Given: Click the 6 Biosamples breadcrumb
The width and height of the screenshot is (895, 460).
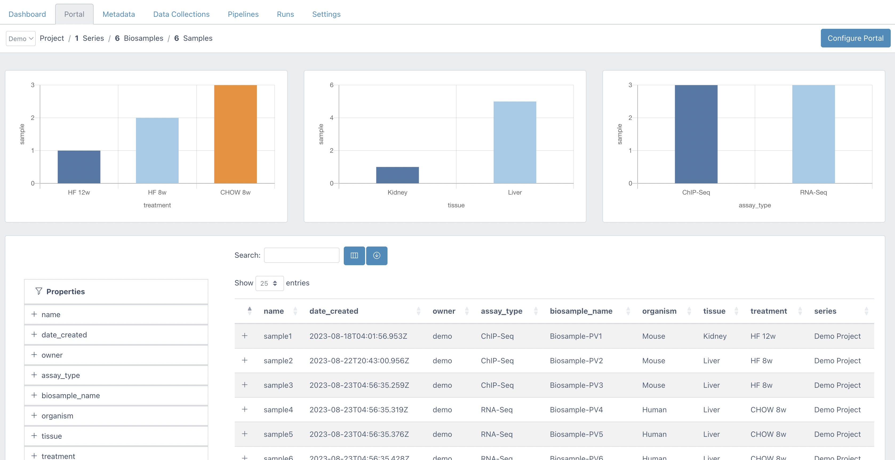Looking at the screenshot, I should (x=139, y=38).
